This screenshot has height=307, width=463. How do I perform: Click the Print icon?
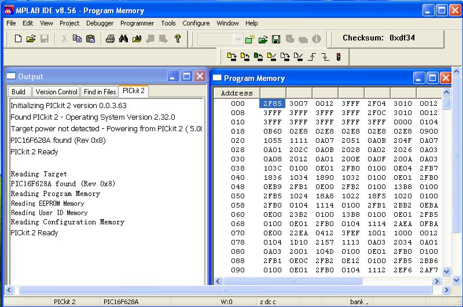click(110, 39)
